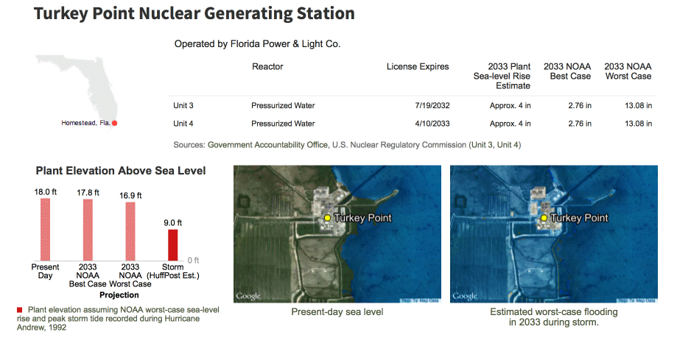This screenshot has height=346, width=691.
Task: Click the 'Reactor' column header
Action: [267, 66]
